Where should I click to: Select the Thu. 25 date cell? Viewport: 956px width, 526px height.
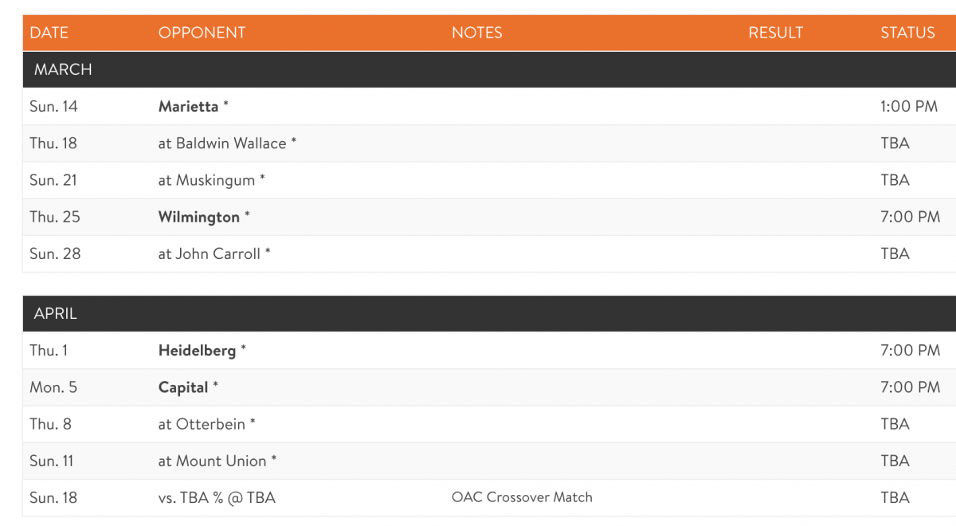point(55,217)
